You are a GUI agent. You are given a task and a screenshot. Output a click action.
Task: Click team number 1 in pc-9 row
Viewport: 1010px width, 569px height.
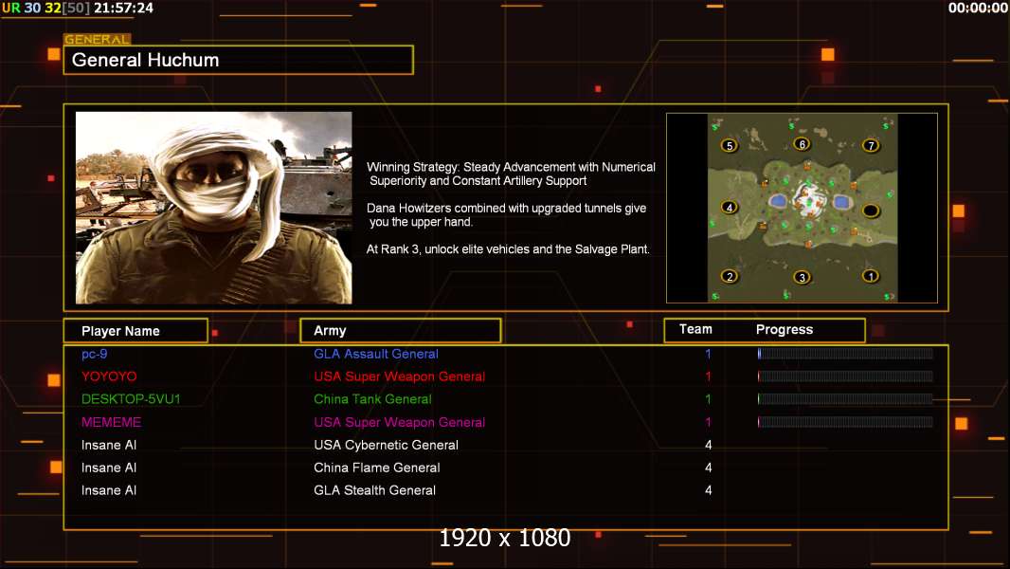(x=708, y=354)
